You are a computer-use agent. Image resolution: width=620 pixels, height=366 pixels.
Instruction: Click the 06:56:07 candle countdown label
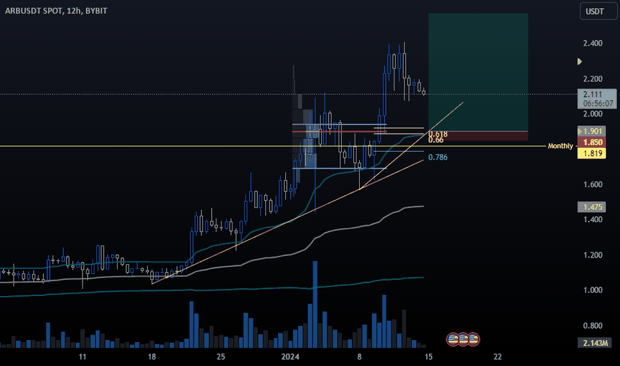click(597, 104)
